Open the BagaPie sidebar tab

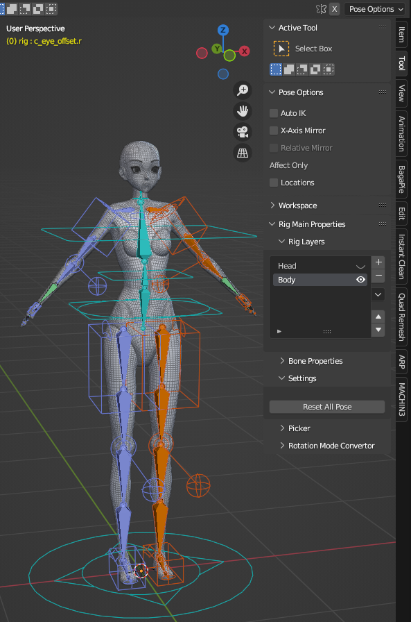(401, 179)
